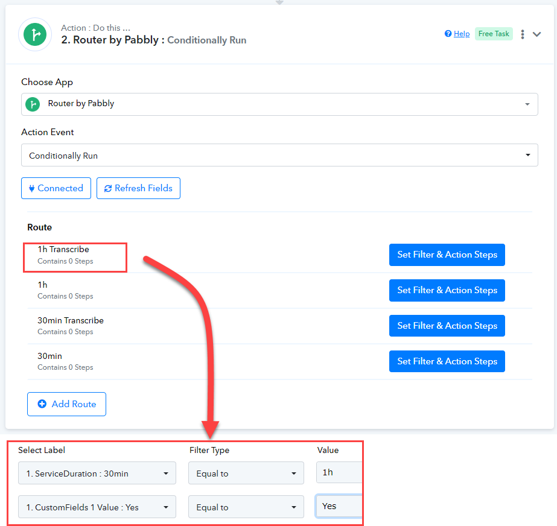Click the refresh icon in Refresh Fields
This screenshot has height=526, width=557.
108,189
